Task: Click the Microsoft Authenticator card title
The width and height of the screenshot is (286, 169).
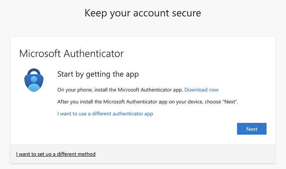Action: click(x=72, y=53)
